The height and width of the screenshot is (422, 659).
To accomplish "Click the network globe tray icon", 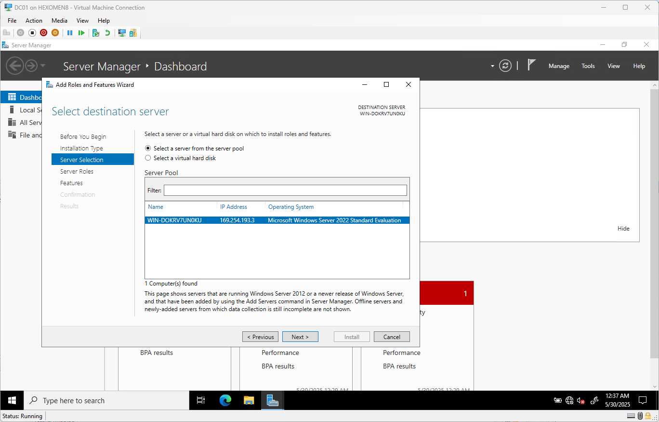I will [x=569, y=400].
